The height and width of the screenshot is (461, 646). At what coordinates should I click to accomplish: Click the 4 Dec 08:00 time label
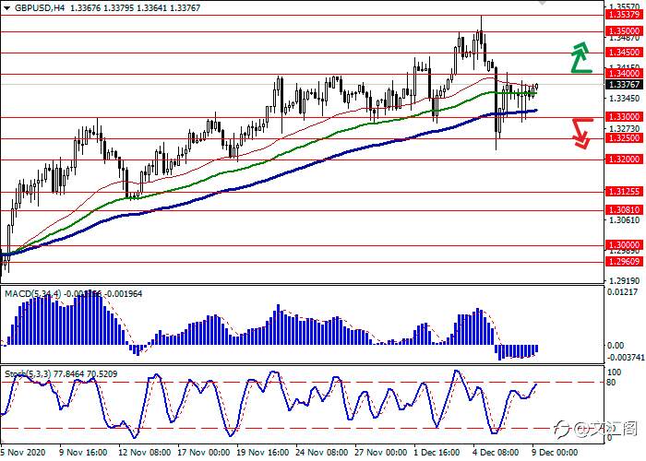point(497,453)
